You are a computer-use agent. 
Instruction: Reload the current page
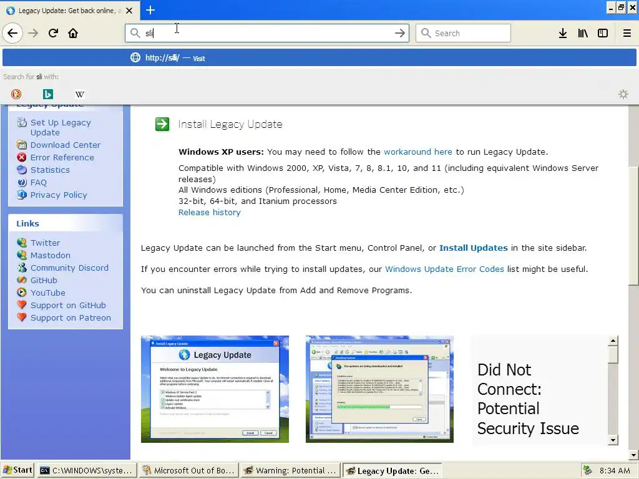[53, 33]
